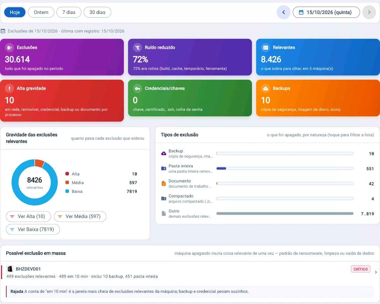
Task: Click the Backups card cloud icon
Action: [266, 88]
